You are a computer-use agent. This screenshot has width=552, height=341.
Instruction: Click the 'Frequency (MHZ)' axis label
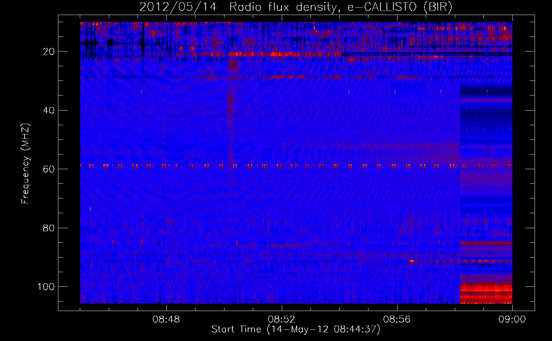point(26,164)
